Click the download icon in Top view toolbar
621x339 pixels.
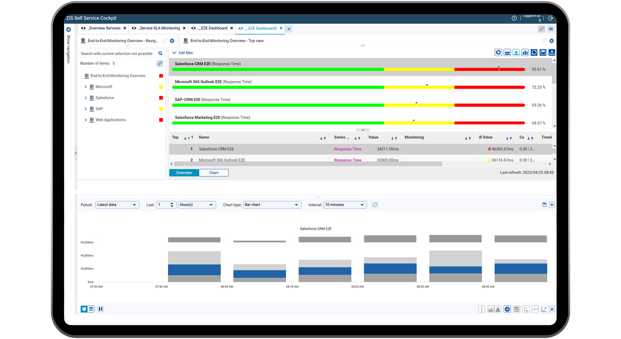552,52
